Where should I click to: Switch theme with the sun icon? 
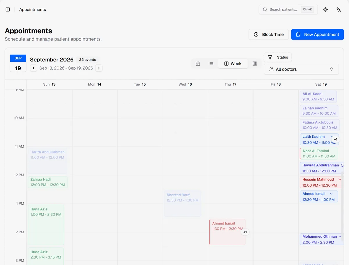(325, 10)
